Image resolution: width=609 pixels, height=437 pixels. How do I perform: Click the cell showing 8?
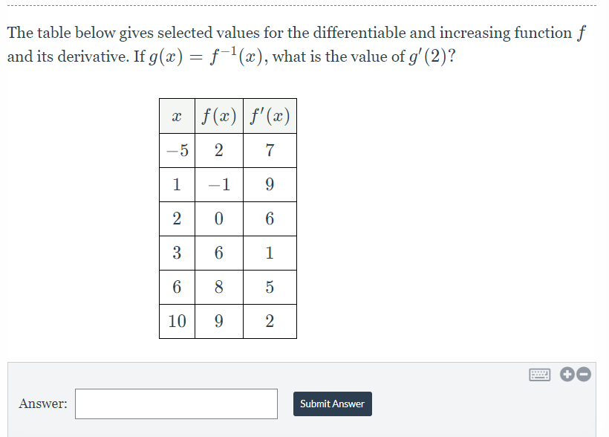coord(219,287)
